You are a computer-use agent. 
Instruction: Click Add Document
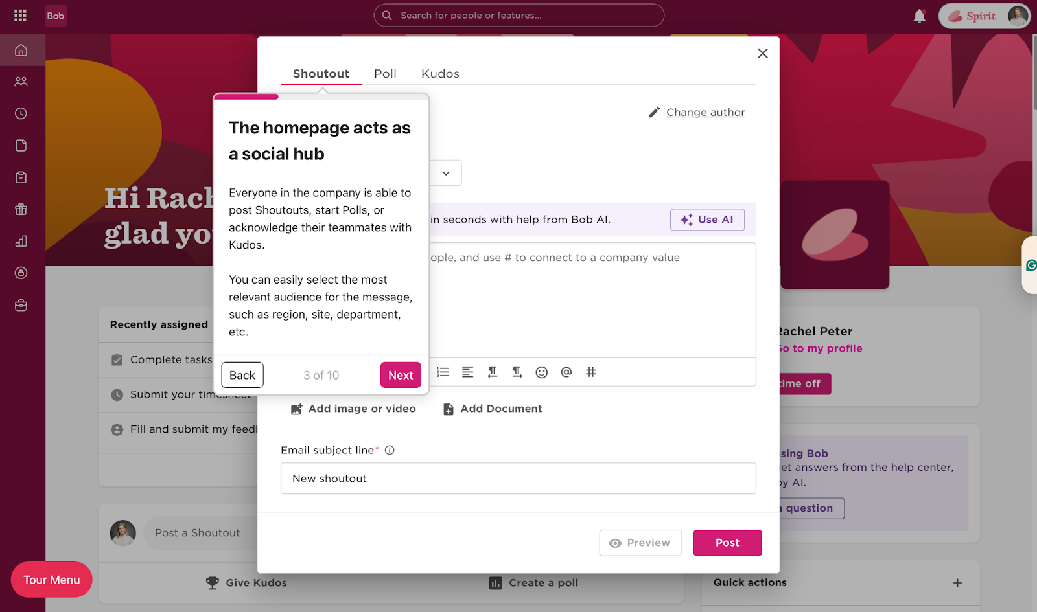click(x=493, y=409)
